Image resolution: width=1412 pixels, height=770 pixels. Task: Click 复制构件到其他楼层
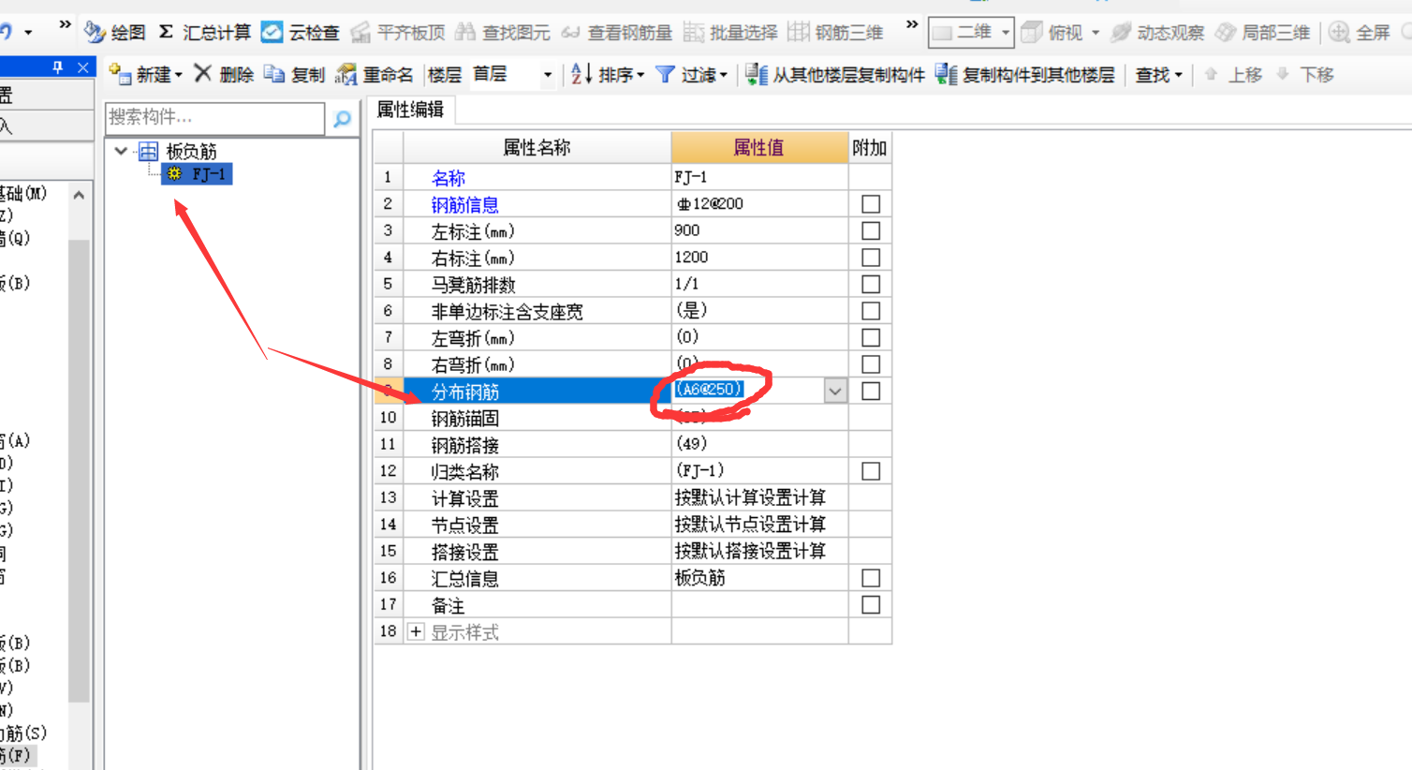click(x=1025, y=74)
